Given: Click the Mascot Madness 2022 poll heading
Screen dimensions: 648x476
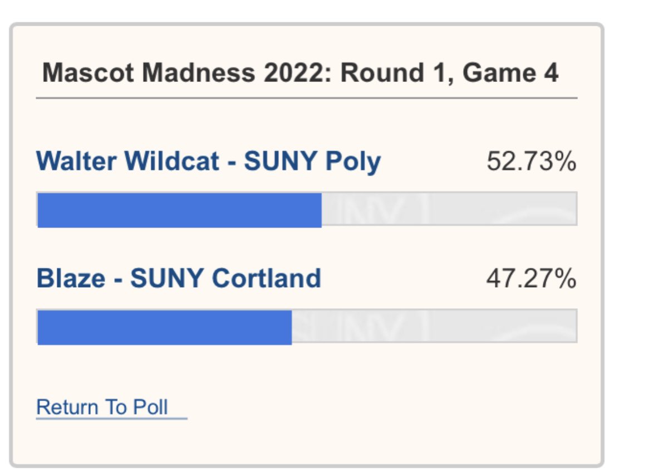Looking at the screenshot, I should pos(301,73).
